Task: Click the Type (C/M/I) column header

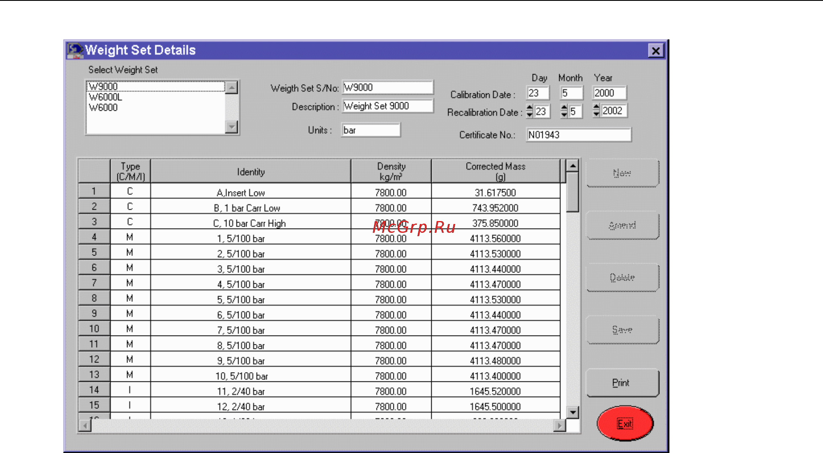Action: tap(130, 171)
